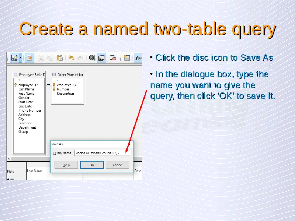295x221 pixels.
Task: Select the City field
Action: 21,119
